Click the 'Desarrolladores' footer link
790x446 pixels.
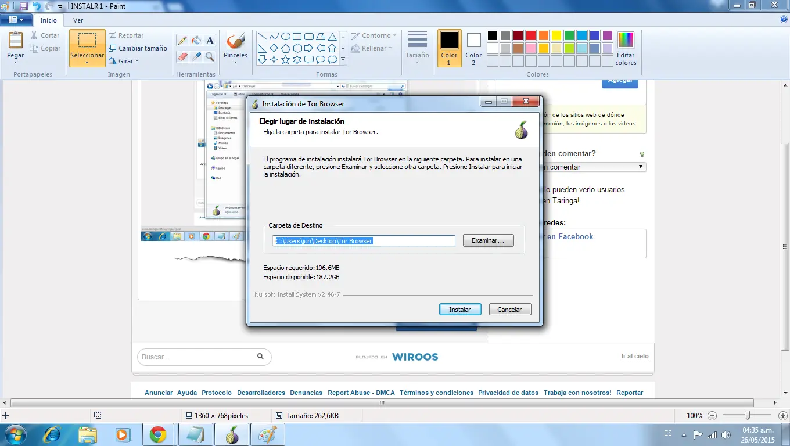[x=261, y=393]
